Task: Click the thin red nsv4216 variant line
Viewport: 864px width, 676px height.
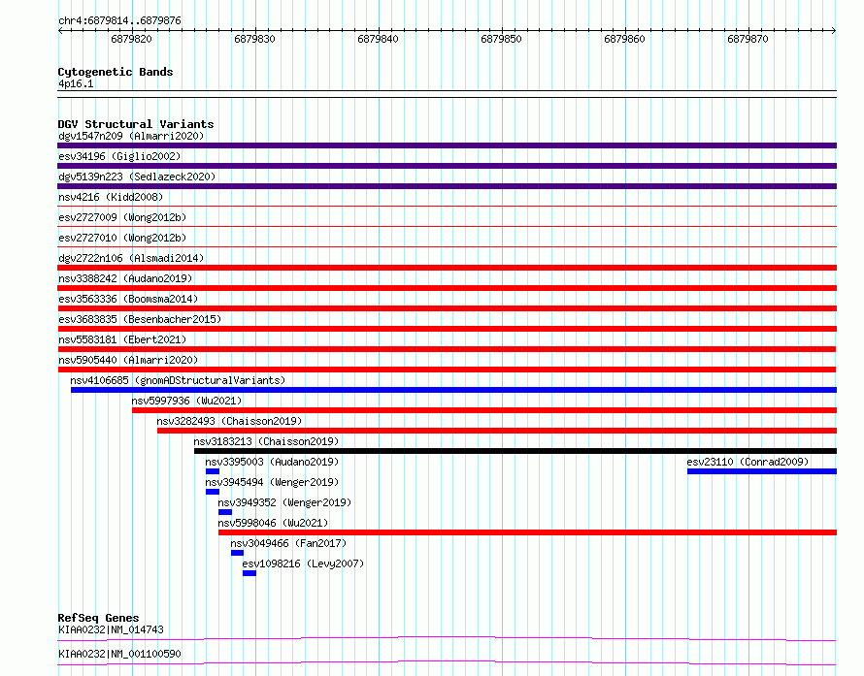Action: [447, 206]
